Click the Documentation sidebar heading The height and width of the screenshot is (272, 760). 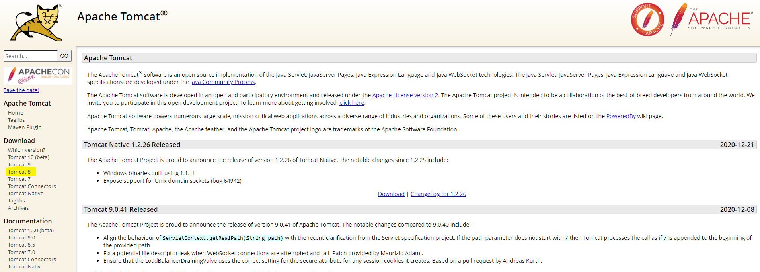[x=28, y=221]
